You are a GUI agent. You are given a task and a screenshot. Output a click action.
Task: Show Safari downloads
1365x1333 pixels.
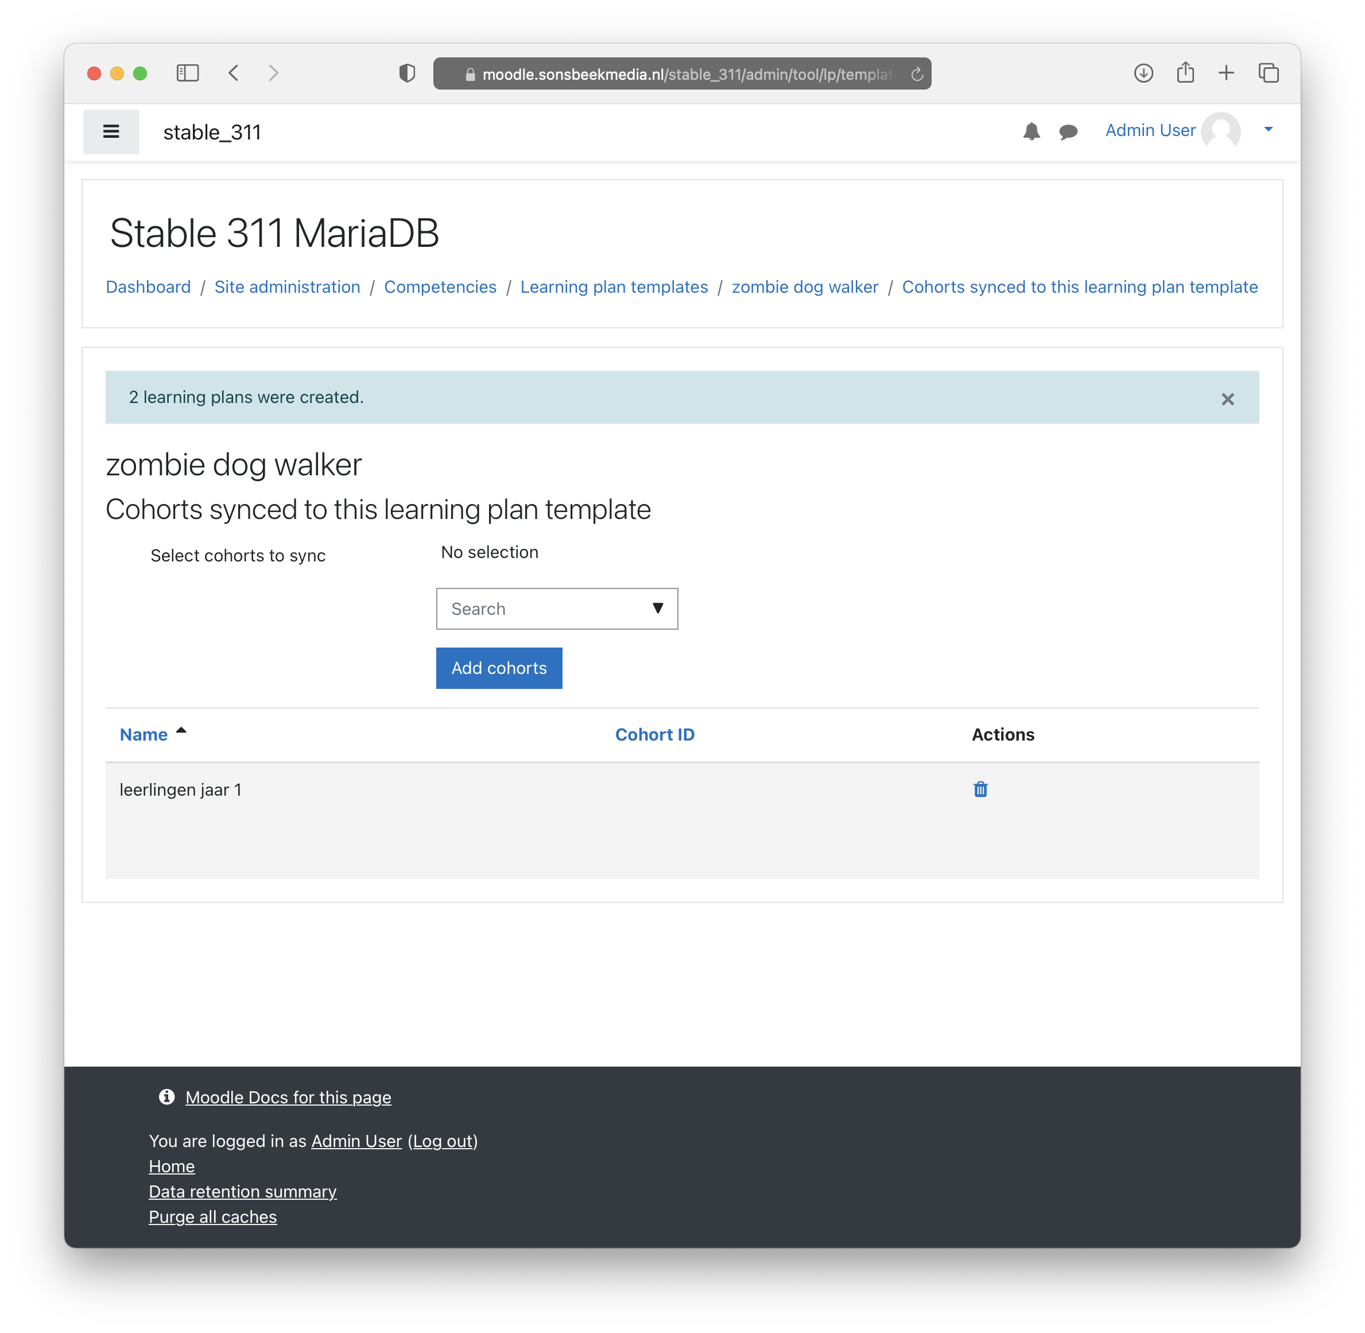pos(1144,73)
